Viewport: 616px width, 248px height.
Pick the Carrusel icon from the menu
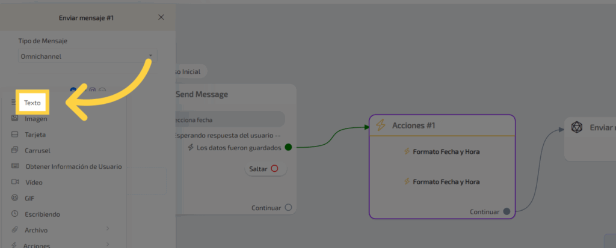(14, 150)
